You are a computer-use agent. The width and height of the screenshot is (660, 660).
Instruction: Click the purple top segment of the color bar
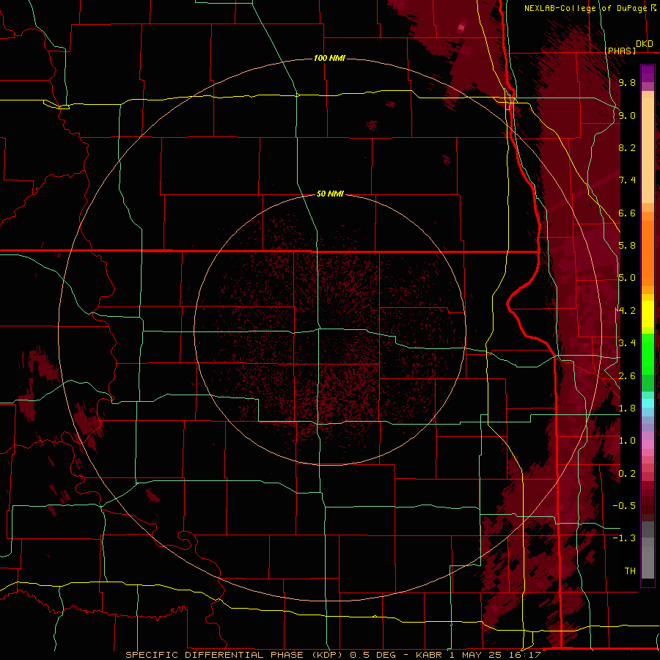[648, 73]
